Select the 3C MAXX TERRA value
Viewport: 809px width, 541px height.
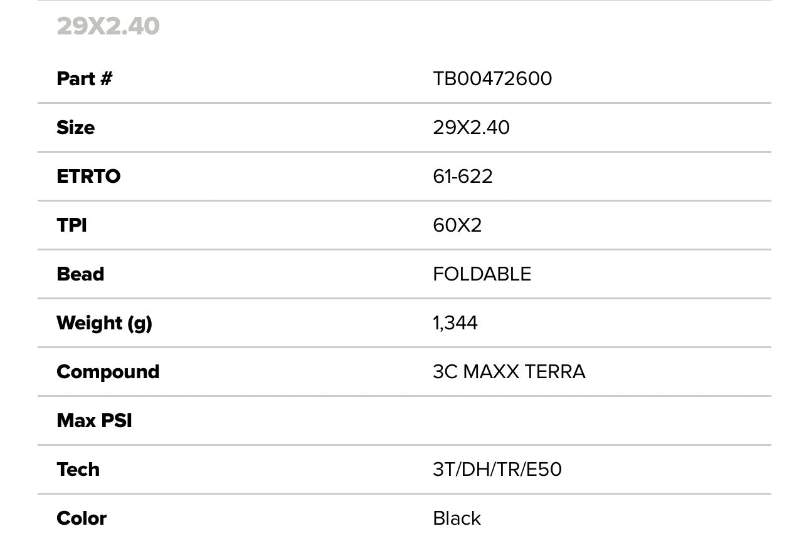click(x=509, y=372)
